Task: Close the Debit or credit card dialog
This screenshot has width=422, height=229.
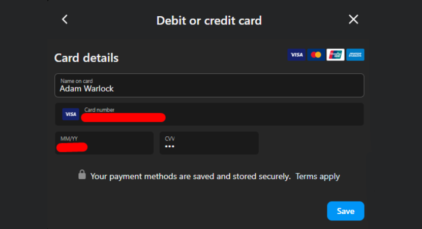Action: point(353,20)
